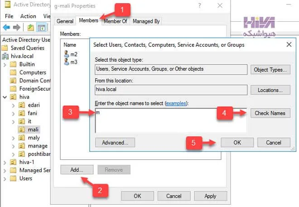Click the m2 user icon in Members list
299x207 pixels.
point(66,54)
